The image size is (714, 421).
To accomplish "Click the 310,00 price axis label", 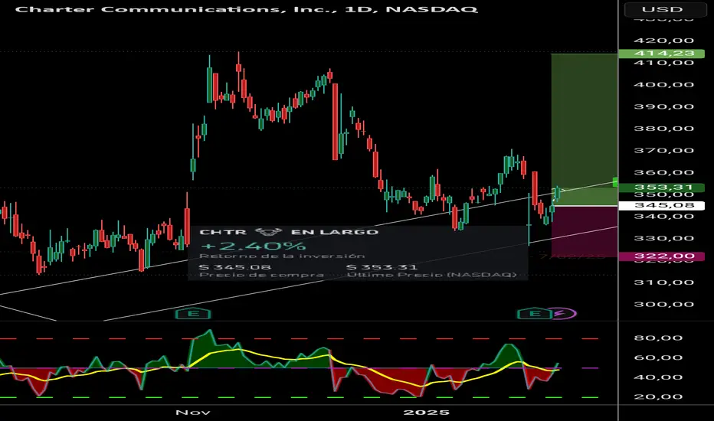I will [664, 282].
